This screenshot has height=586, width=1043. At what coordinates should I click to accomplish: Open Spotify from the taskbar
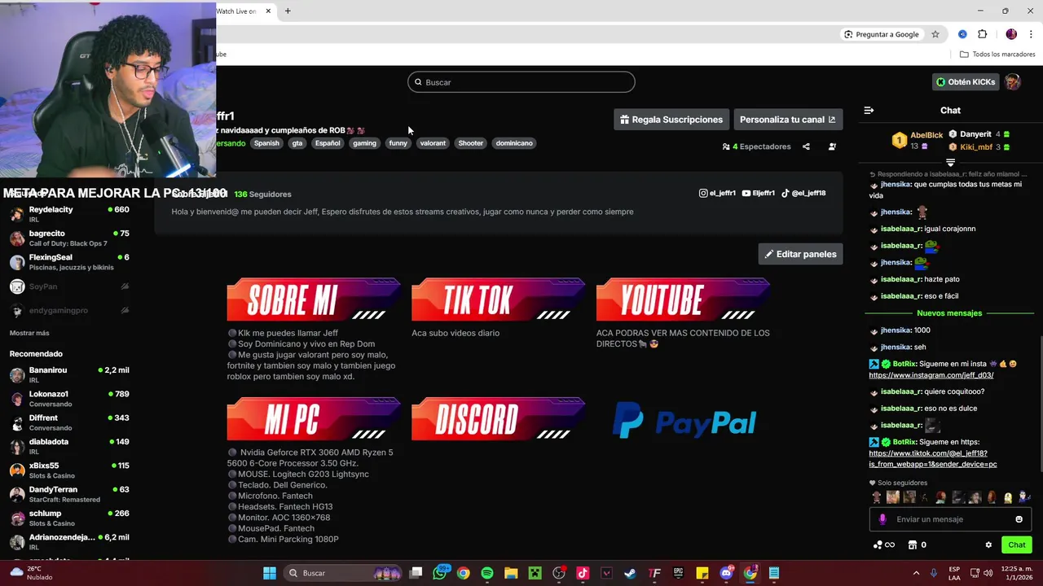[x=487, y=573]
